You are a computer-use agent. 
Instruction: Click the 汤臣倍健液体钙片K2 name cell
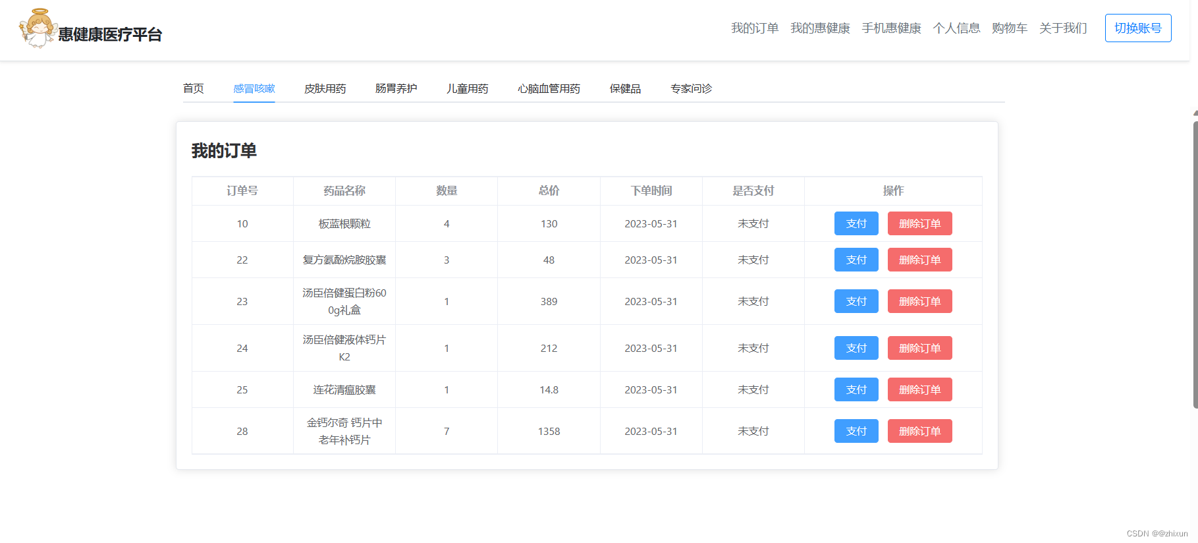[x=344, y=348]
